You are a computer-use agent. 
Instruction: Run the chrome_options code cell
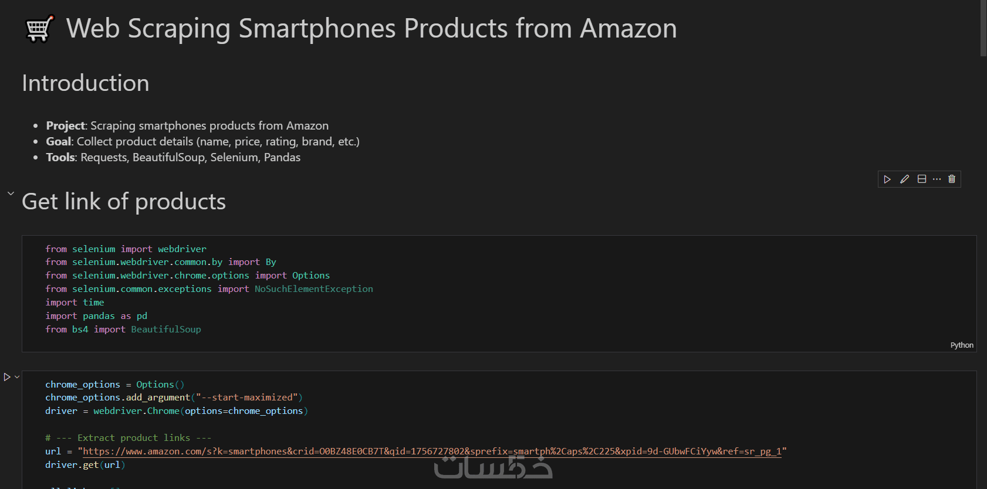click(x=7, y=377)
